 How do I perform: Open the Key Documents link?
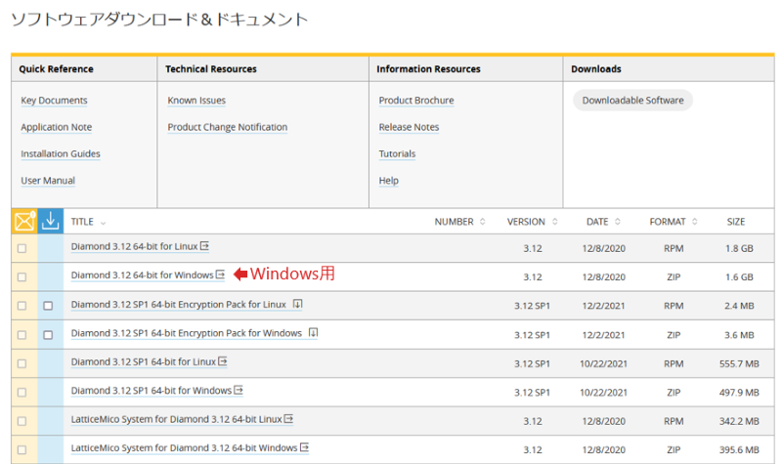pyautogui.click(x=54, y=101)
